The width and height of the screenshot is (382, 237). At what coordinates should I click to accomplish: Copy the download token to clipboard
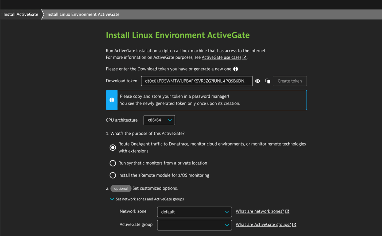point(267,81)
